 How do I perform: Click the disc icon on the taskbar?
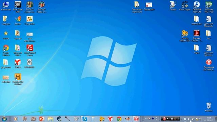tap(76, 119)
